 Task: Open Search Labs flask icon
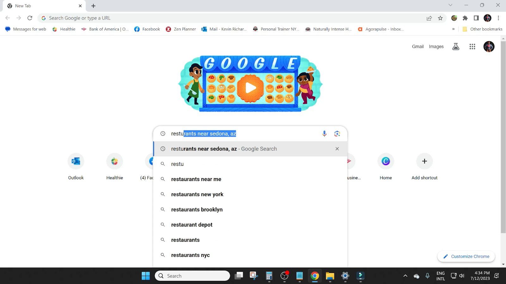[456, 47]
